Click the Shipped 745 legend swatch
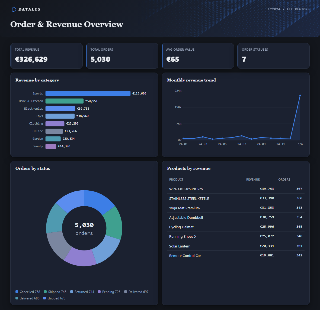Screen dimensions: 320x310 tap(45, 292)
